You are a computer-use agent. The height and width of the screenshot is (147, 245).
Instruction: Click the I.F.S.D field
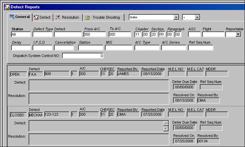coord(43,48)
